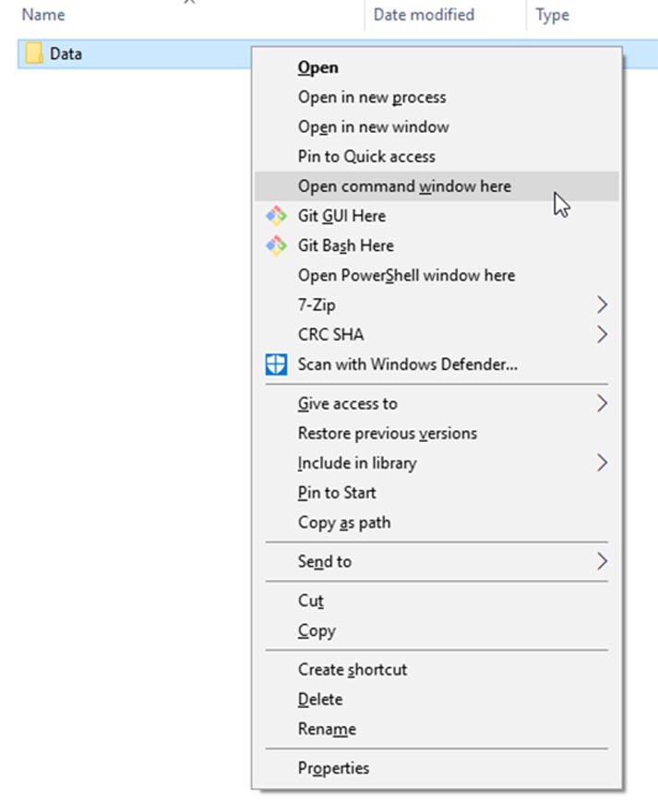
Task: Choose Rename in context menu
Action: 327,729
